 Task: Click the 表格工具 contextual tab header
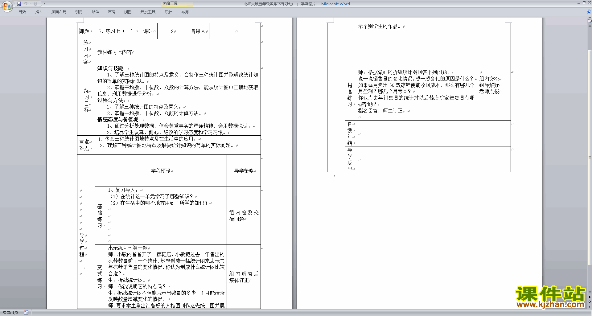click(x=177, y=3)
